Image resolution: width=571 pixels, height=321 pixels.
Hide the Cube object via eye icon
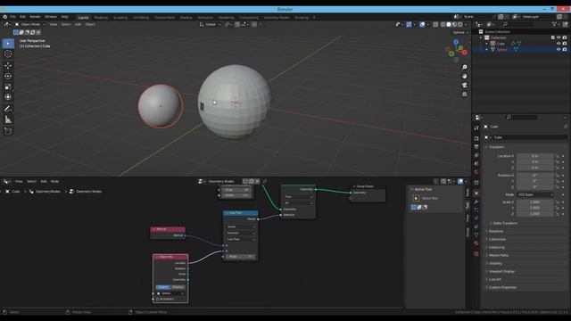(x=559, y=44)
